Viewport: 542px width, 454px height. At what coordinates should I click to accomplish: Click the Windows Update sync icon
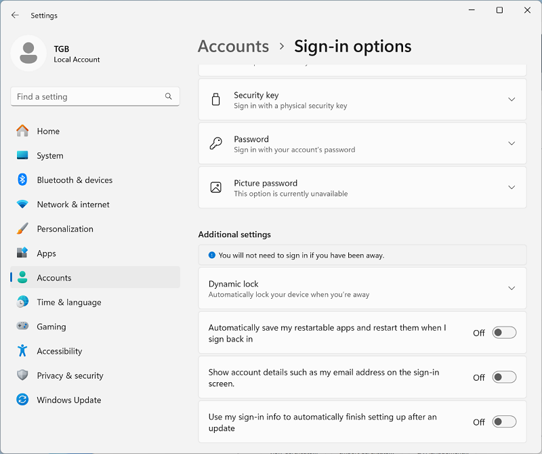coord(22,400)
